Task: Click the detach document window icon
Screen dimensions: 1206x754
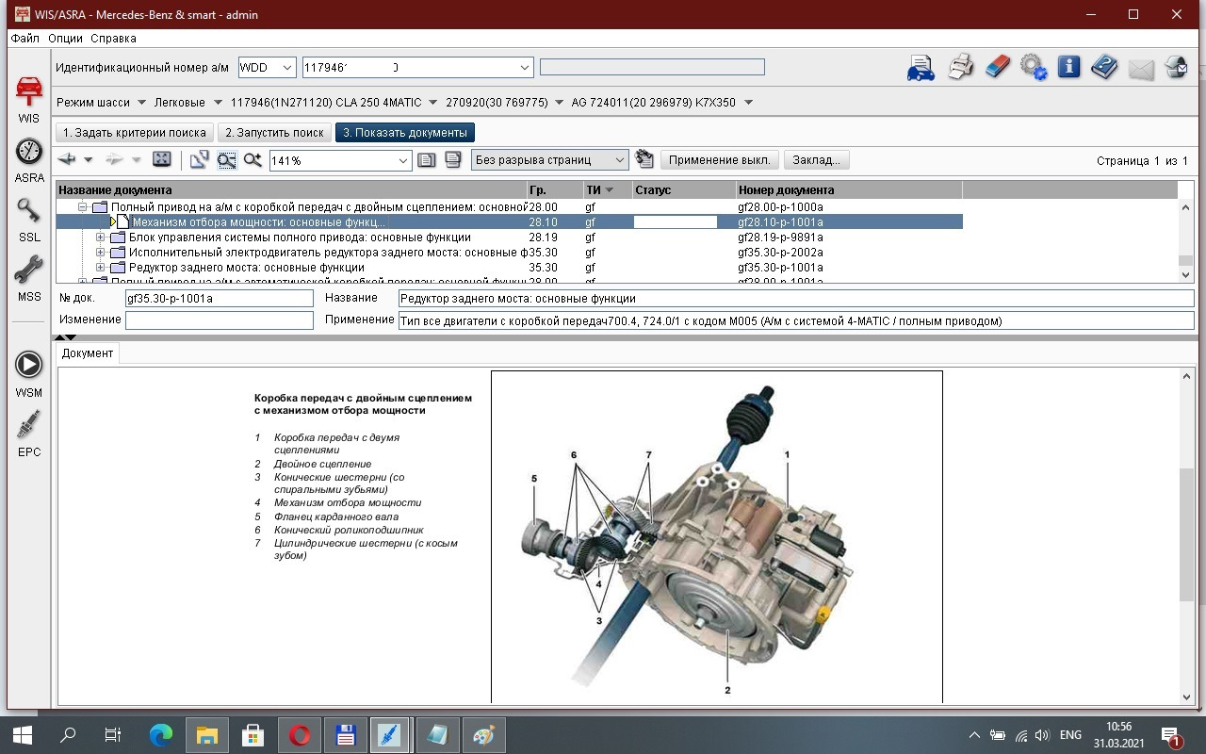Action: 199,160
